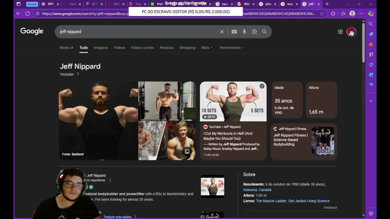Screen dimensions: 390x219
Task: Open the Google account avatar
Action: point(351,32)
